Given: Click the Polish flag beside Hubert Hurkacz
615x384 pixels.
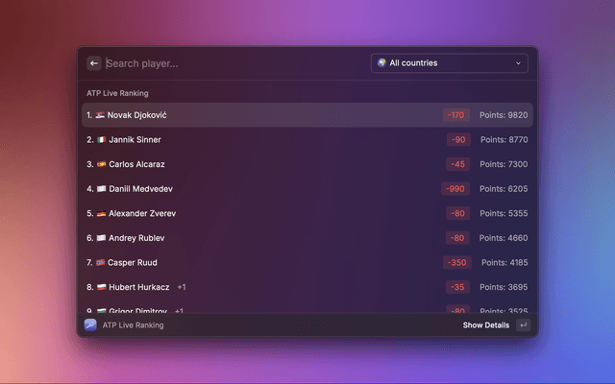Looking at the screenshot, I should coord(101,287).
